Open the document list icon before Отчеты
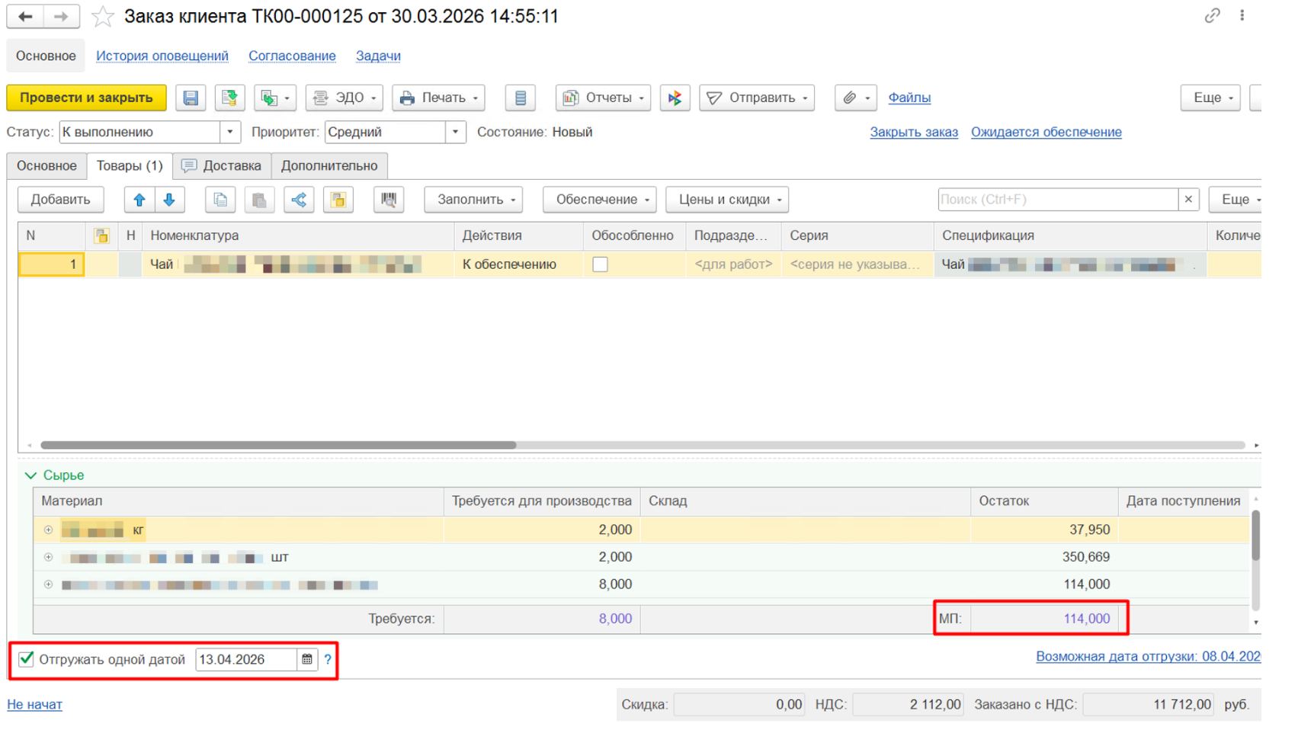The width and height of the screenshot is (1298, 730). pos(521,98)
